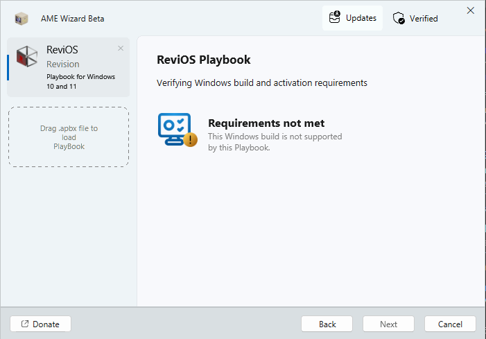This screenshot has height=339, width=486.
Task: Click the ReviOS cube playbook icon
Action: click(27, 57)
